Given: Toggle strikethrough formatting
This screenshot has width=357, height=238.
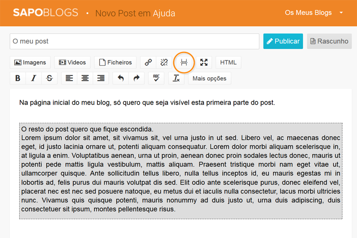Looking at the screenshot, I should coord(49,78).
